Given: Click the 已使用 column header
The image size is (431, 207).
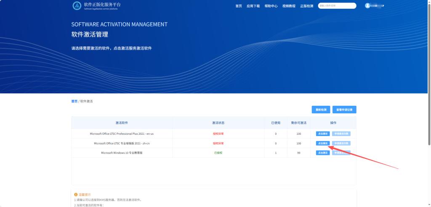Looking at the screenshot, I should pos(276,123).
